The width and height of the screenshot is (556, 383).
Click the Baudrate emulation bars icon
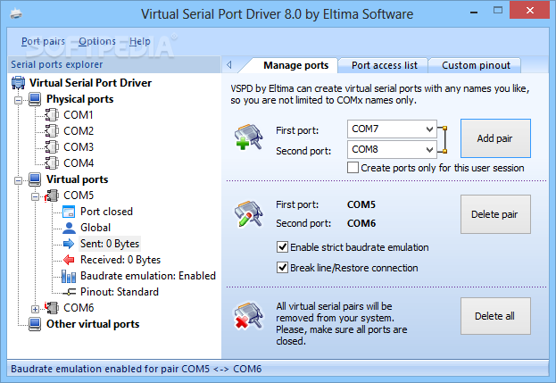tap(69, 276)
